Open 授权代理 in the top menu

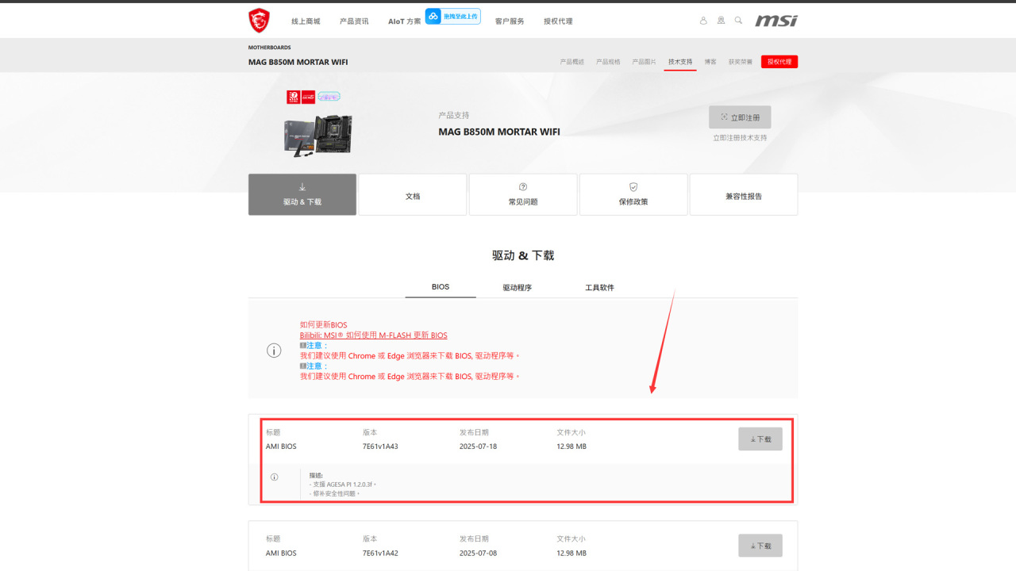click(x=558, y=21)
